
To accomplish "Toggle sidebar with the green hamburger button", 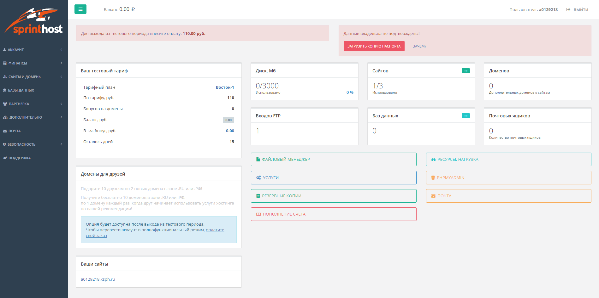I will click(80, 9).
